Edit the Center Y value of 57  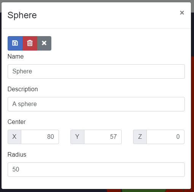point(103,137)
